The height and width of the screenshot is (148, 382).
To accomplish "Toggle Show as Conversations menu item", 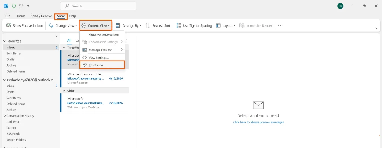I will pyautogui.click(x=102, y=35).
